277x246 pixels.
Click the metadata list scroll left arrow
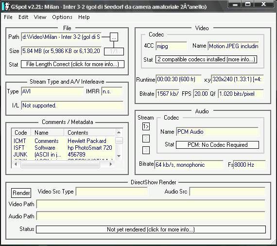(16, 164)
